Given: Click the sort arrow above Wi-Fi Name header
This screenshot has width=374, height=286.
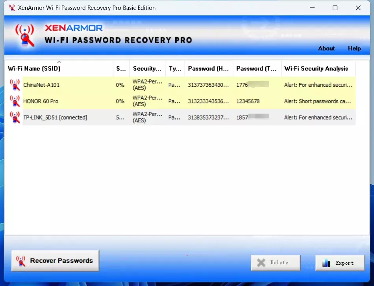Looking at the screenshot, I should tap(59, 62).
